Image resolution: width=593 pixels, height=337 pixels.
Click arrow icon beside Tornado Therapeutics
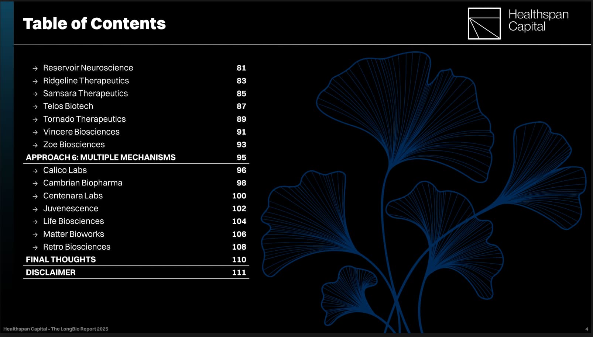click(35, 120)
